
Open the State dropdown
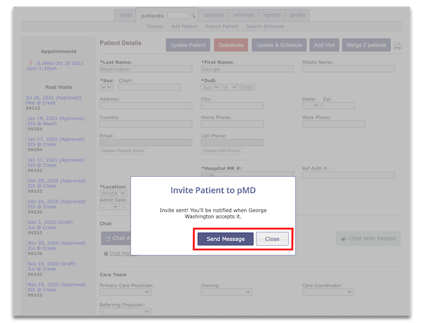311,105
